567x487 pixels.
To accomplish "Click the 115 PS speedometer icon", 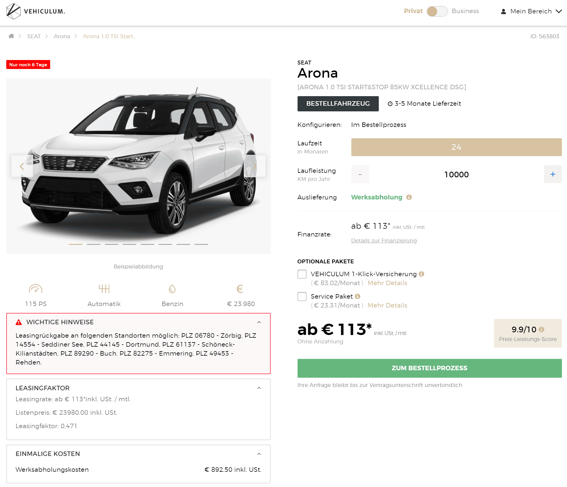I will coord(36,289).
